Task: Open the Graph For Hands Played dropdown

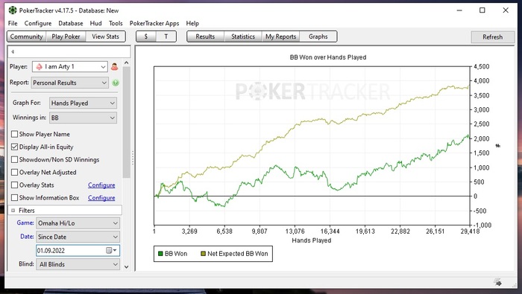Action: 83,103
